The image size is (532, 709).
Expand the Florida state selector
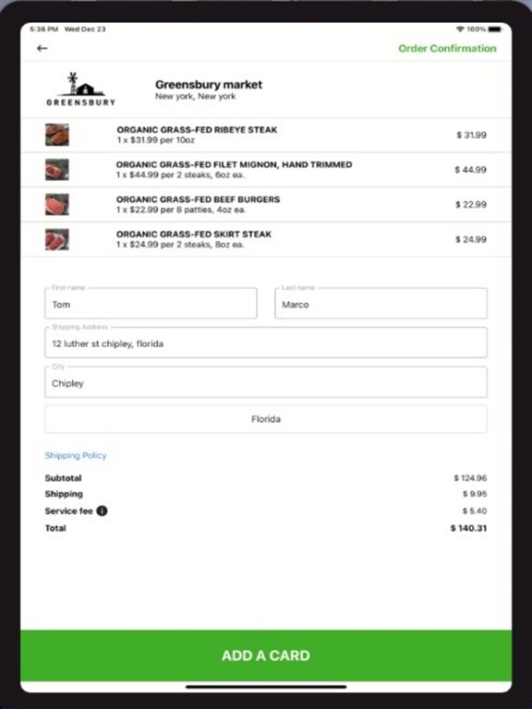266,419
